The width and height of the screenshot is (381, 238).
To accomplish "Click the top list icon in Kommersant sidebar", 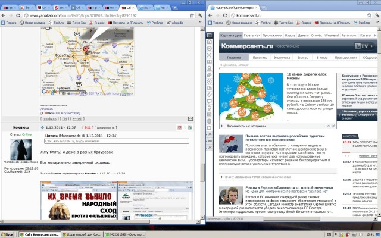I will coord(209,35).
